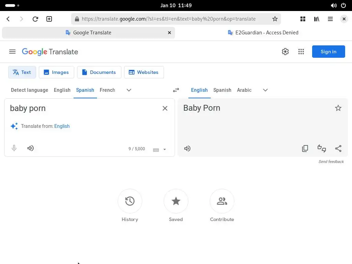352x264 pixels.
Task: Open Saved translations
Action: coord(176,201)
